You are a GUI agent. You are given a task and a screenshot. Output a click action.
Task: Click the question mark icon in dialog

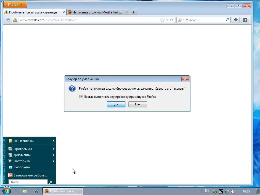(72, 89)
